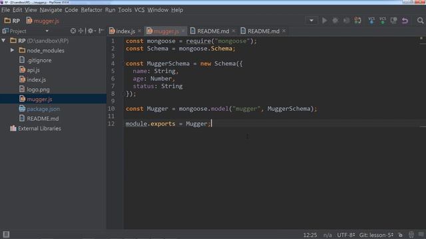Click the Run button in the toolbar
Image resolution: width=426 pixels, height=239 pixels.
[x=324, y=21]
